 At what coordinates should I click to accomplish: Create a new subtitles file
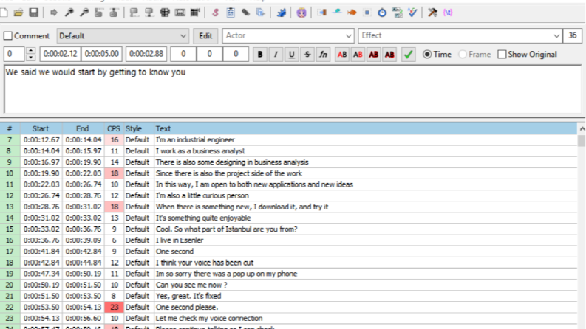coord(4,13)
